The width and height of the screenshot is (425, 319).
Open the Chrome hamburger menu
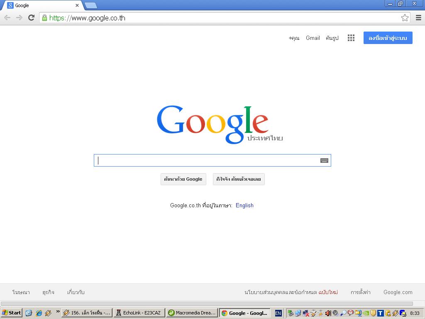pos(418,18)
